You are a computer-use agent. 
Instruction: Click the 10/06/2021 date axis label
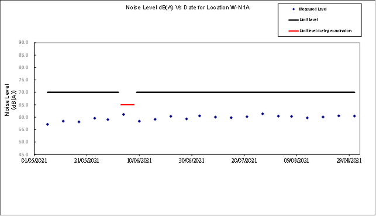[139, 160]
